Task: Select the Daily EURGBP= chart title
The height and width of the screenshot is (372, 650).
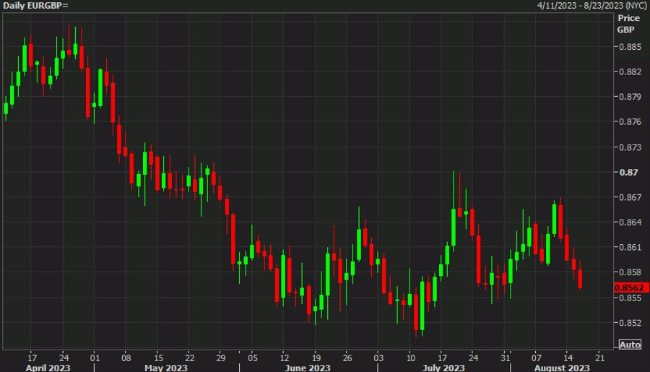Action: point(35,6)
